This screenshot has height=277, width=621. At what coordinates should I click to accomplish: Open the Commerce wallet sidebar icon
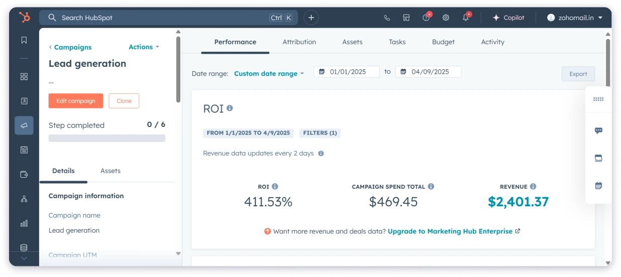[24, 174]
